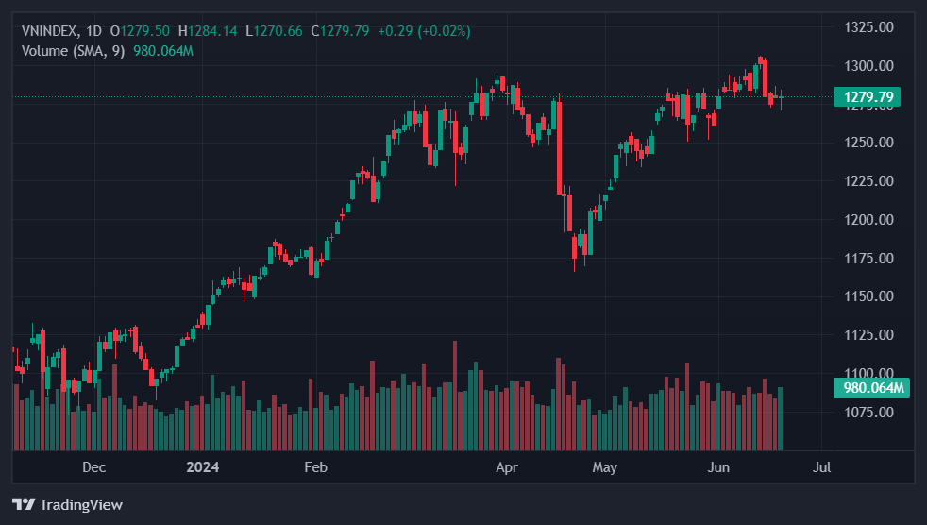The image size is (927, 525).
Task: Click the opening price O1279.50 value
Action: coord(141,31)
